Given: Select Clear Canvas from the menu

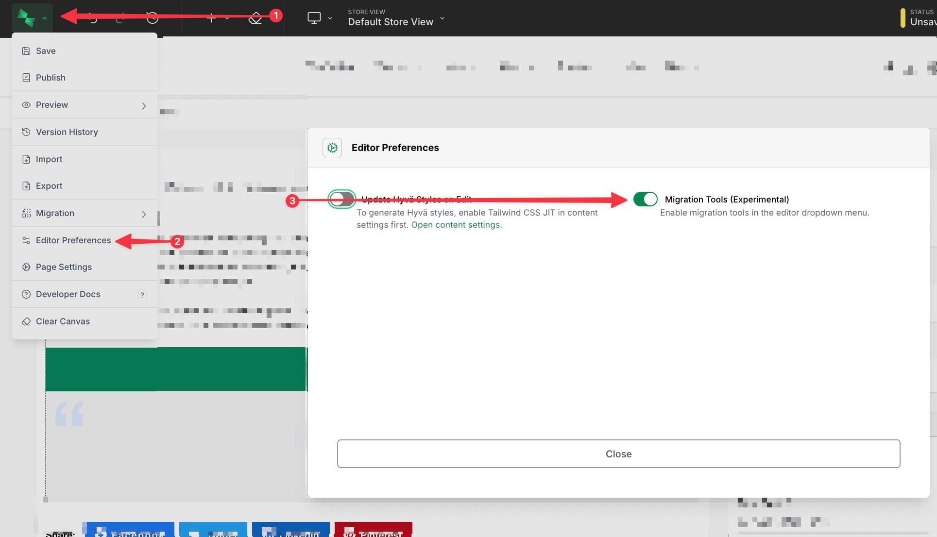Looking at the screenshot, I should click(62, 321).
